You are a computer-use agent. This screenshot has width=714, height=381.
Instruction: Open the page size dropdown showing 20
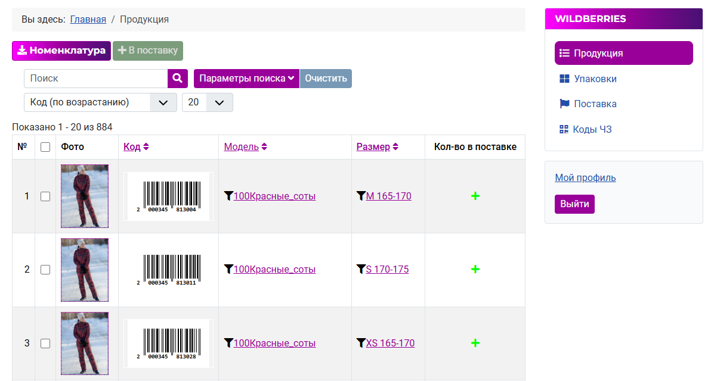[x=207, y=102]
